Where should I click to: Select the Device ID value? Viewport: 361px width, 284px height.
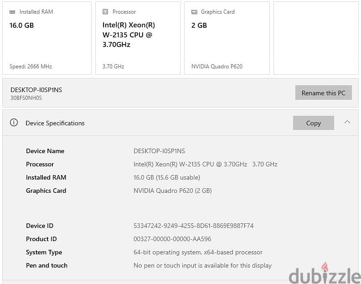193,226
